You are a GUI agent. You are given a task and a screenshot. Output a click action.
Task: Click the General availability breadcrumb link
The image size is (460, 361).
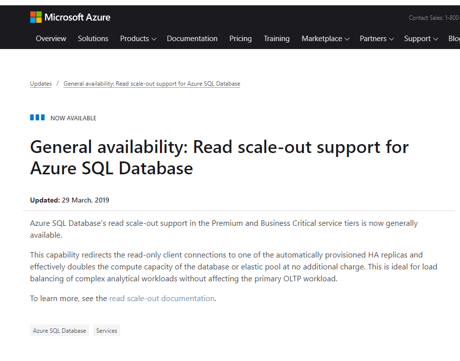(152, 84)
